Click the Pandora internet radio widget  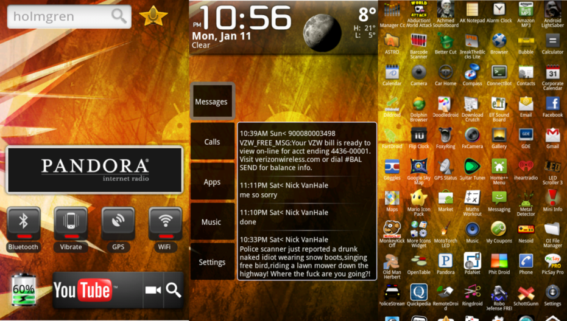(x=94, y=169)
